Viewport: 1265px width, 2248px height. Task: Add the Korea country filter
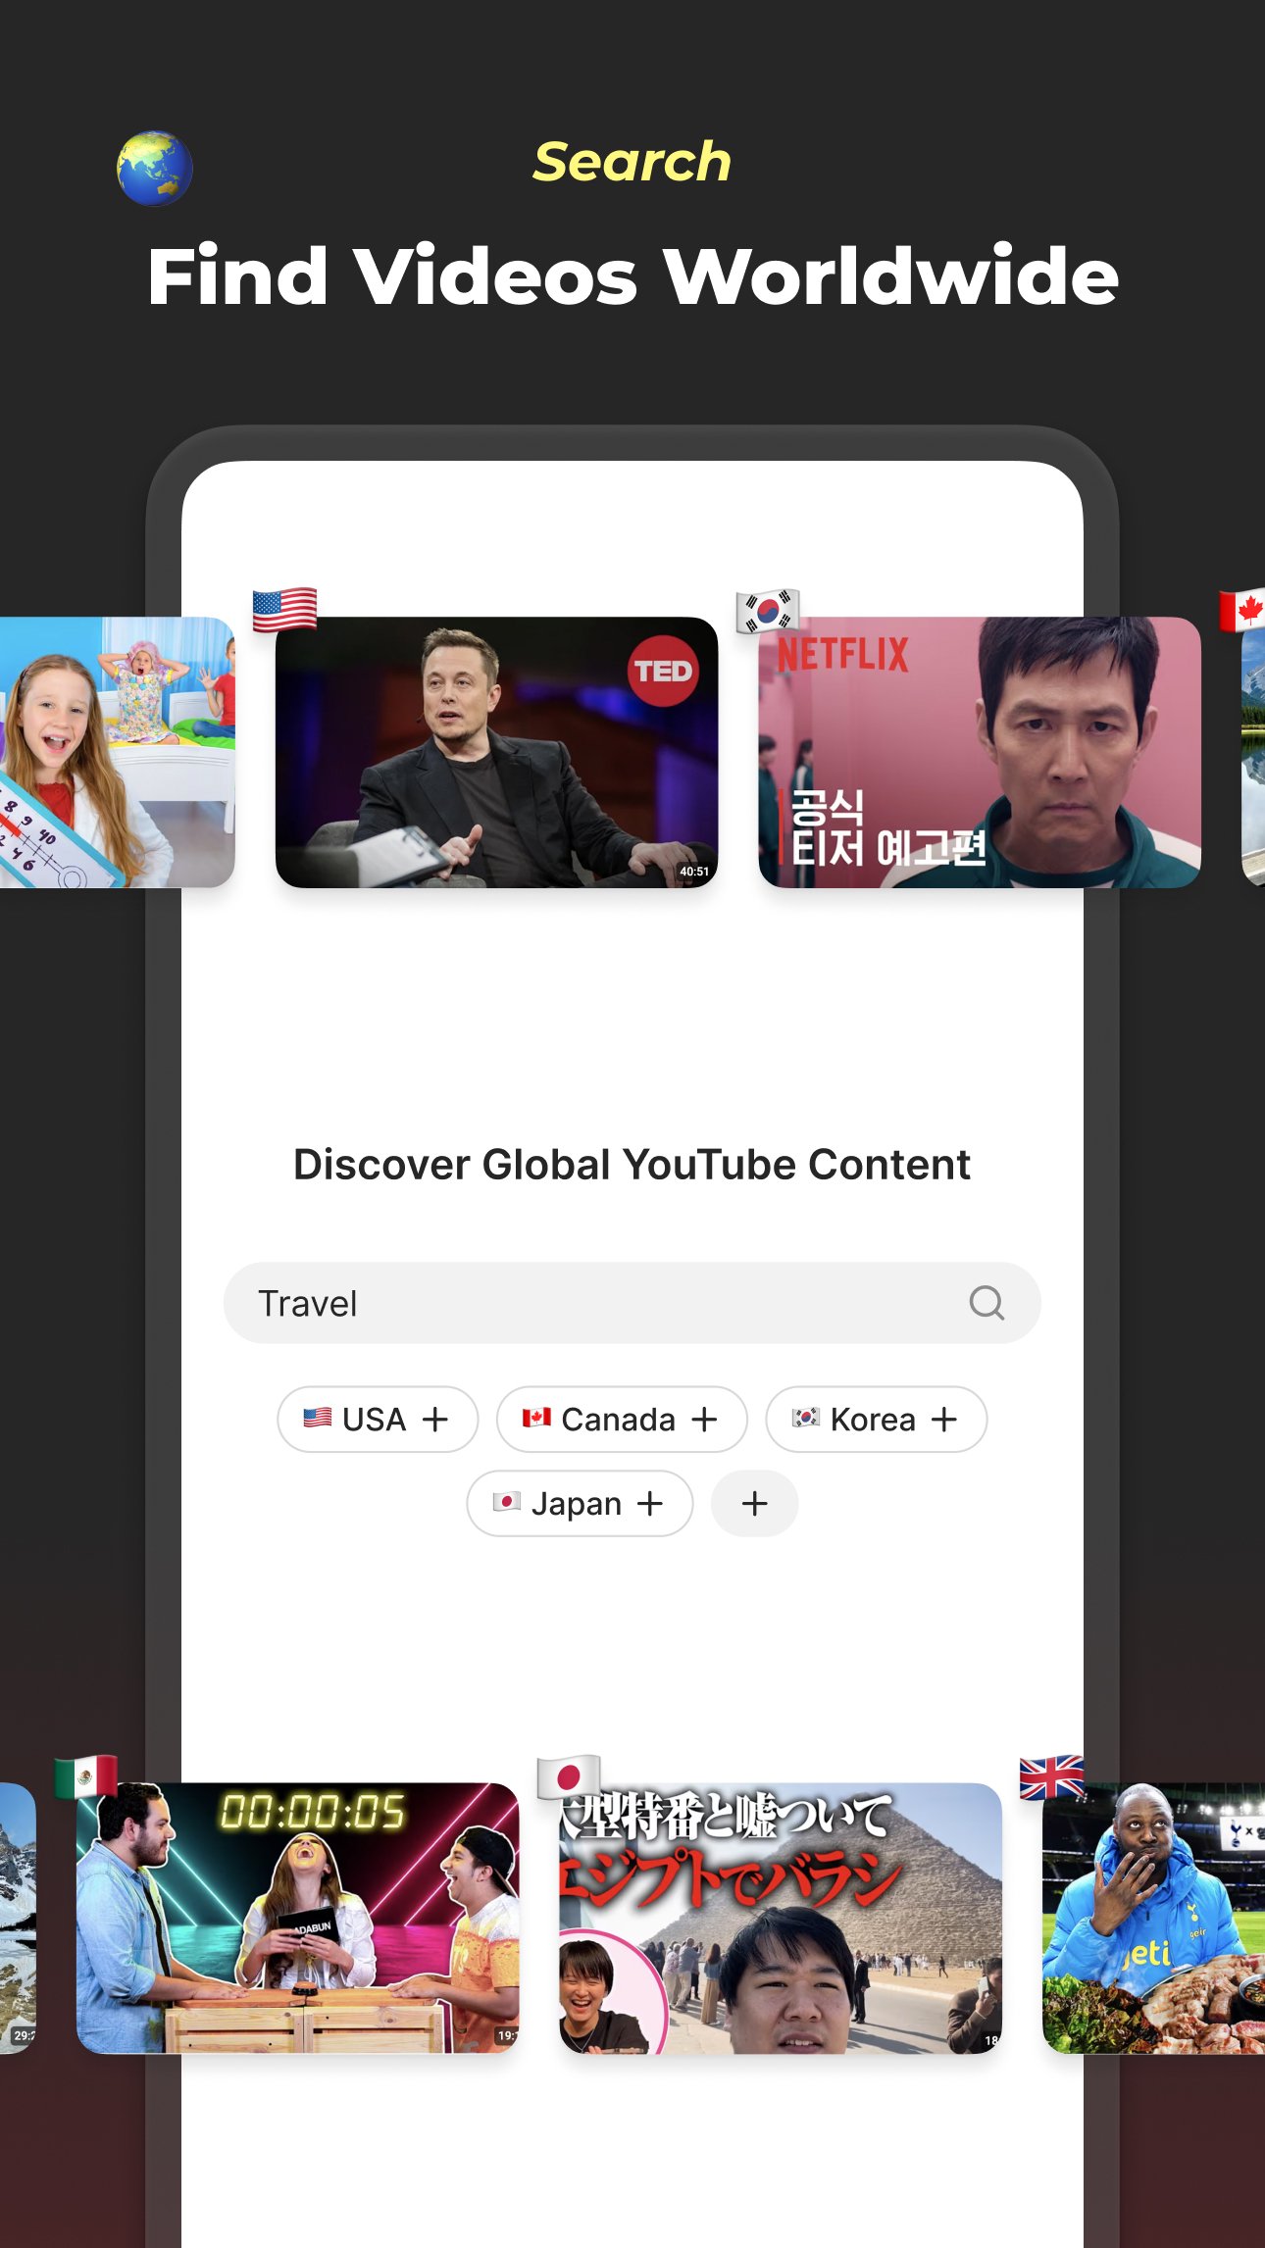[x=876, y=1419]
